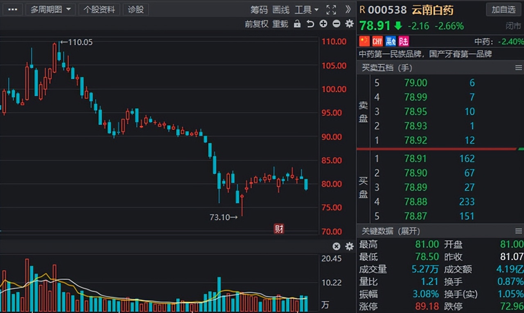524x313 pixels.
Task: Zoom in using the plus icon
Action: point(323,24)
